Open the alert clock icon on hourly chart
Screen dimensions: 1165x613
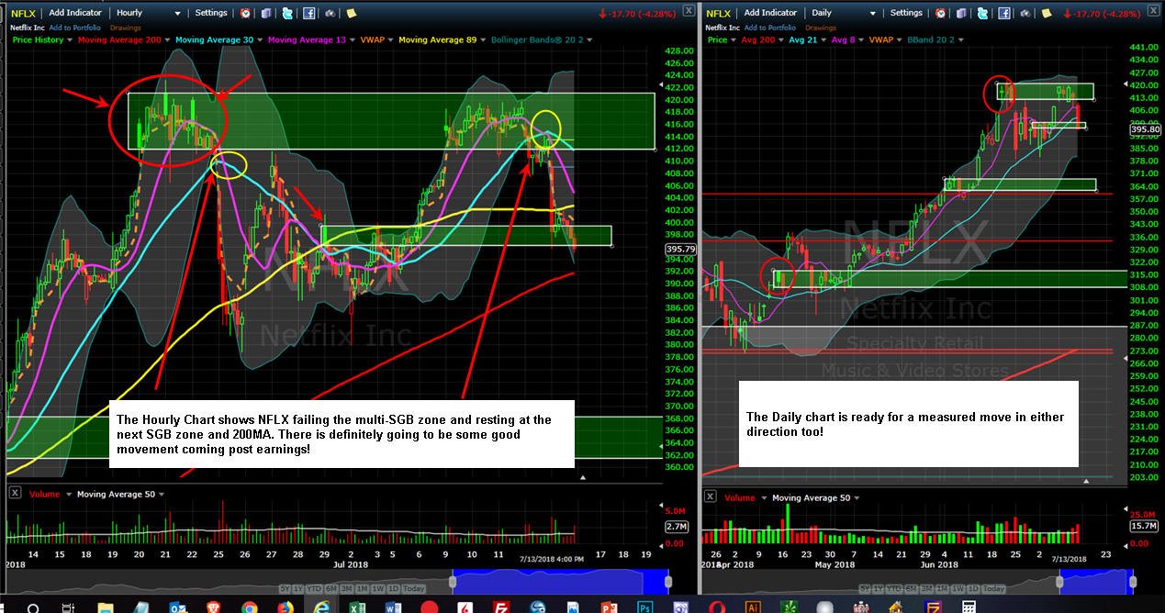pyautogui.click(x=245, y=13)
